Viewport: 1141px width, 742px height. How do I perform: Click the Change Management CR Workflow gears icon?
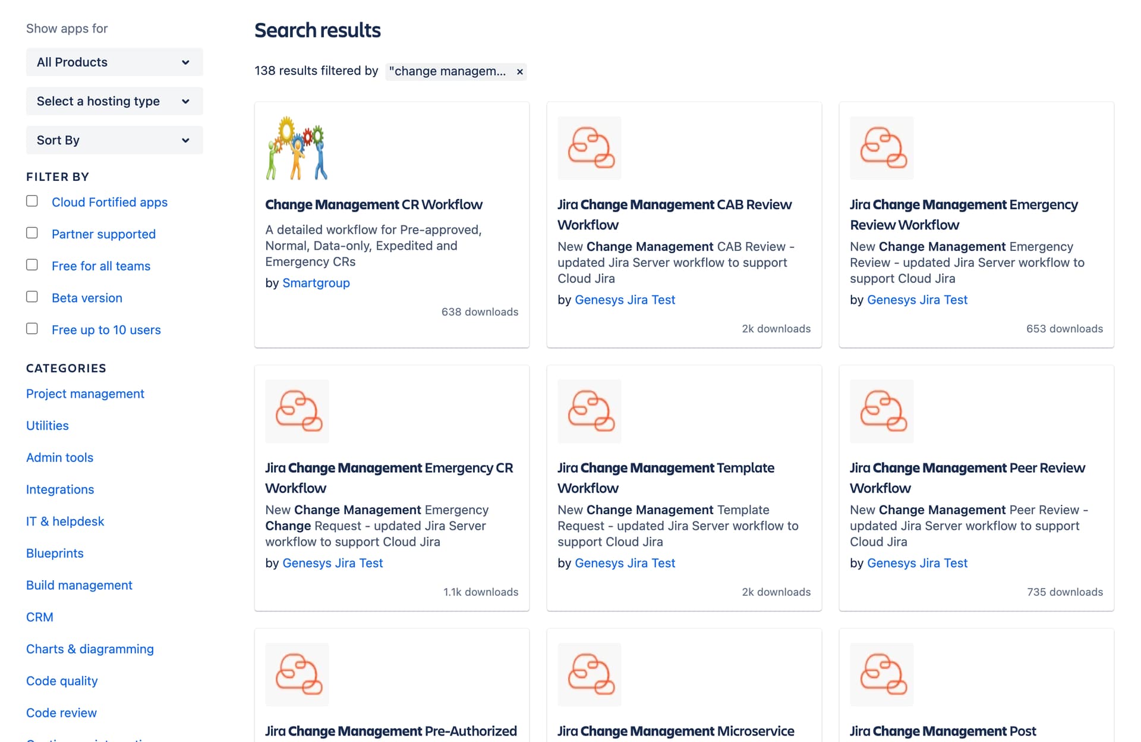click(x=297, y=148)
